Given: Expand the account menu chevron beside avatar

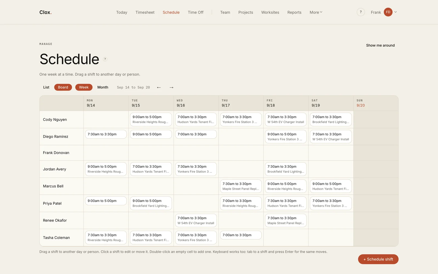Looking at the screenshot, I should 396,12.
